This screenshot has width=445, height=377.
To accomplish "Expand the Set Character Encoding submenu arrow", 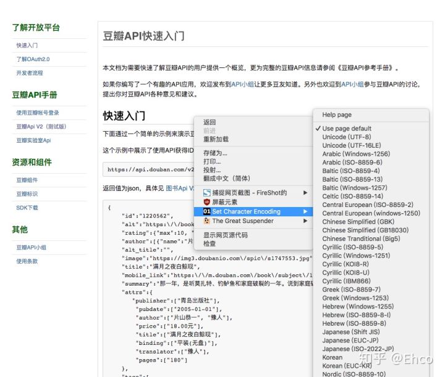I will 305,211.
